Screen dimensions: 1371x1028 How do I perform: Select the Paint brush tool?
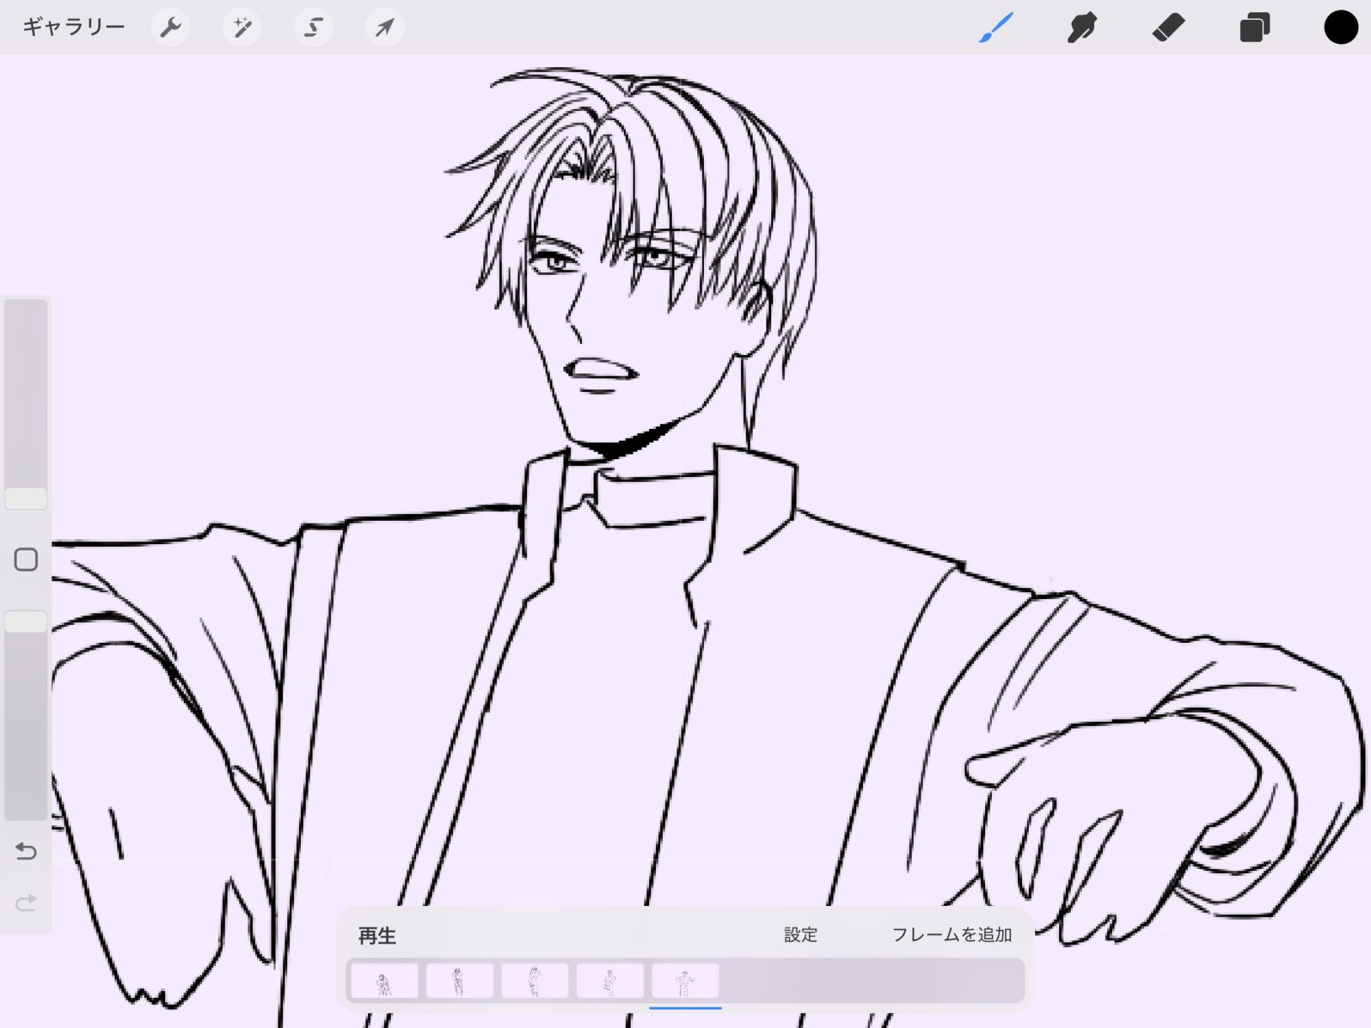[995, 27]
